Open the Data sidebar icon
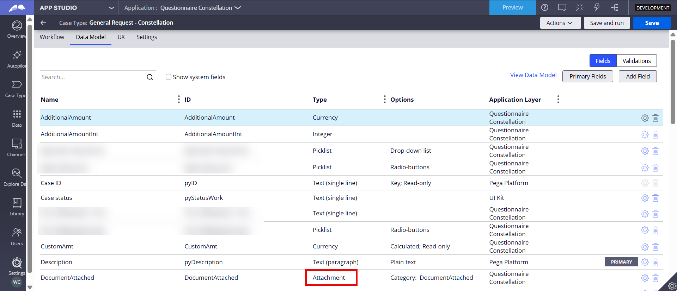677x291 pixels. [17, 114]
